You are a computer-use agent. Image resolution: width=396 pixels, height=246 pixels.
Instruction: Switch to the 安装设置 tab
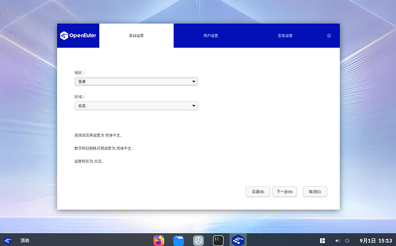pyautogui.click(x=285, y=36)
